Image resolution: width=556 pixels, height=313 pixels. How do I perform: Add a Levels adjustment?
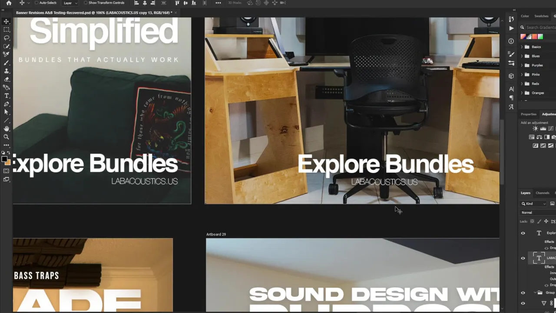[x=543, y=129]
